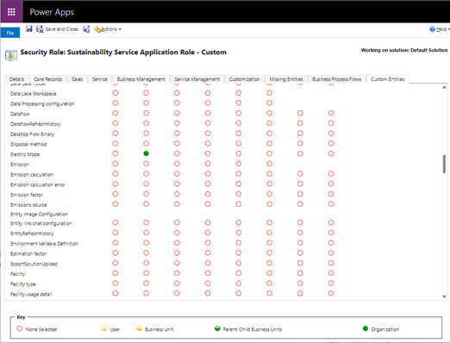Click the Electric Mode entity name
This screenshot has width=450, height=343.
(25, 154)
